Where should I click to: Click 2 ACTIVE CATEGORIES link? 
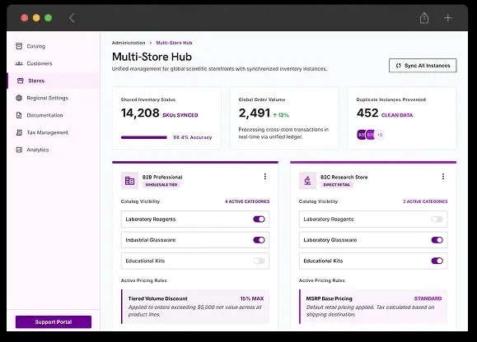[425, 201]
